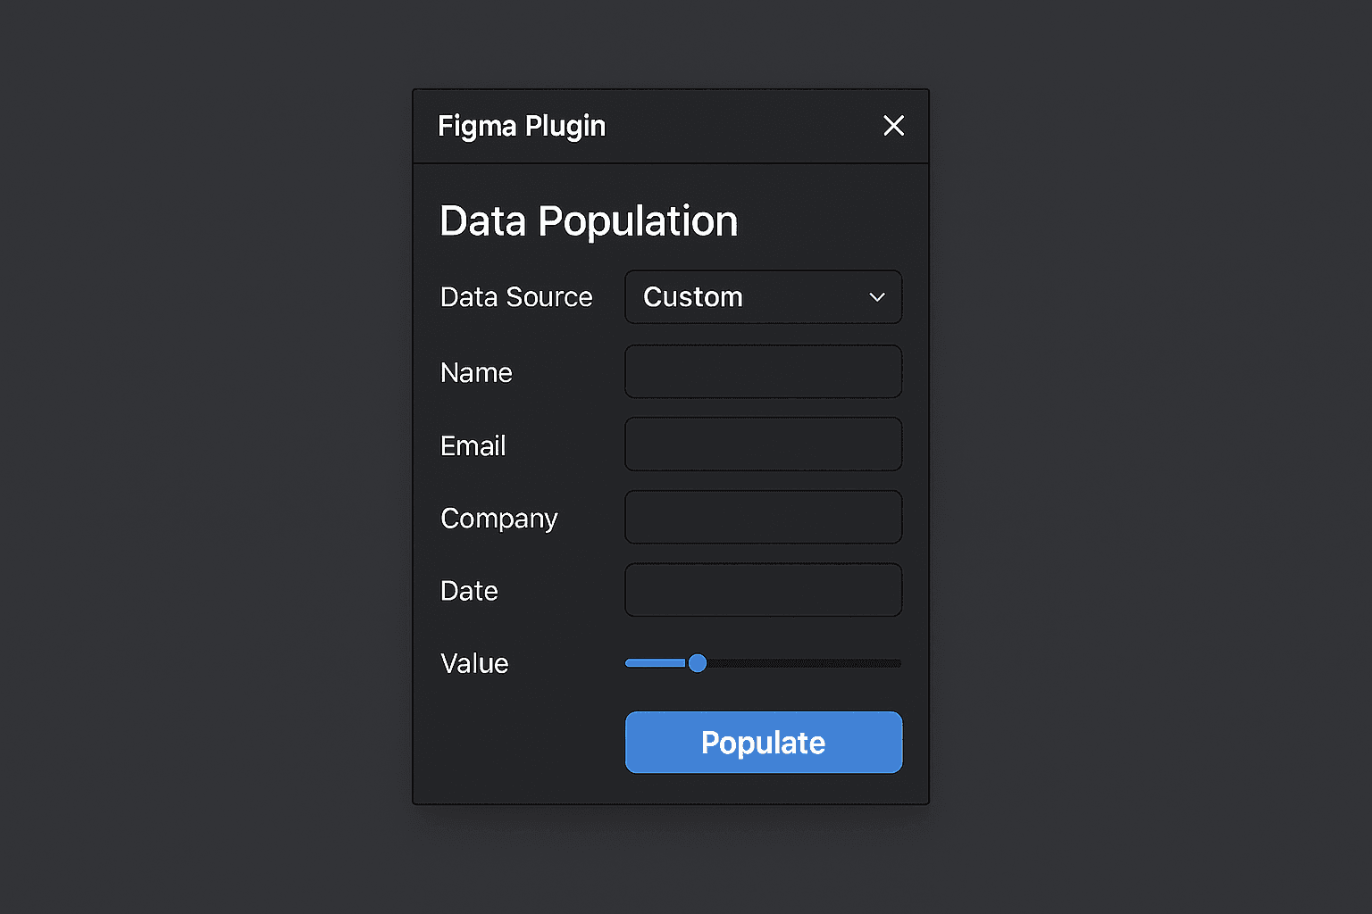Image resolution: width=1372 pixels, height=914 pixels.
Task: Click the unfilled dark part of the Value slider track
Action: click(804, 663)
